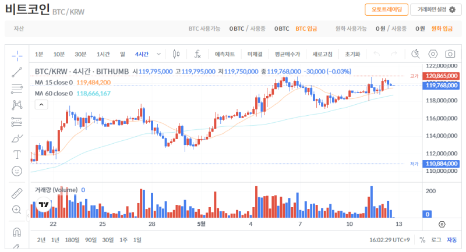Viewport: 466px width, 252px height.
Task: Toggle logarithmic scale with 로그
Action: 436,240
